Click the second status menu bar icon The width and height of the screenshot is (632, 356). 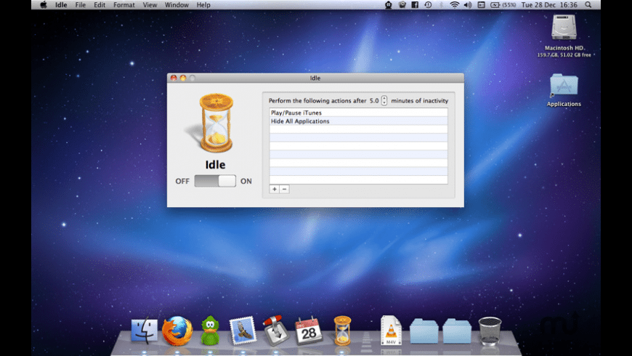pos(402,5)
